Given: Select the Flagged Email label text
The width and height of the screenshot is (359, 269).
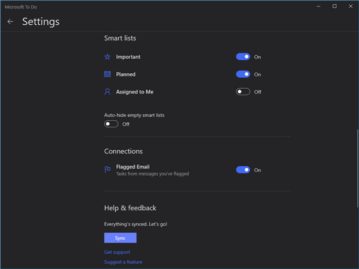Looking at the screenshot, I should tap(133, 166).
